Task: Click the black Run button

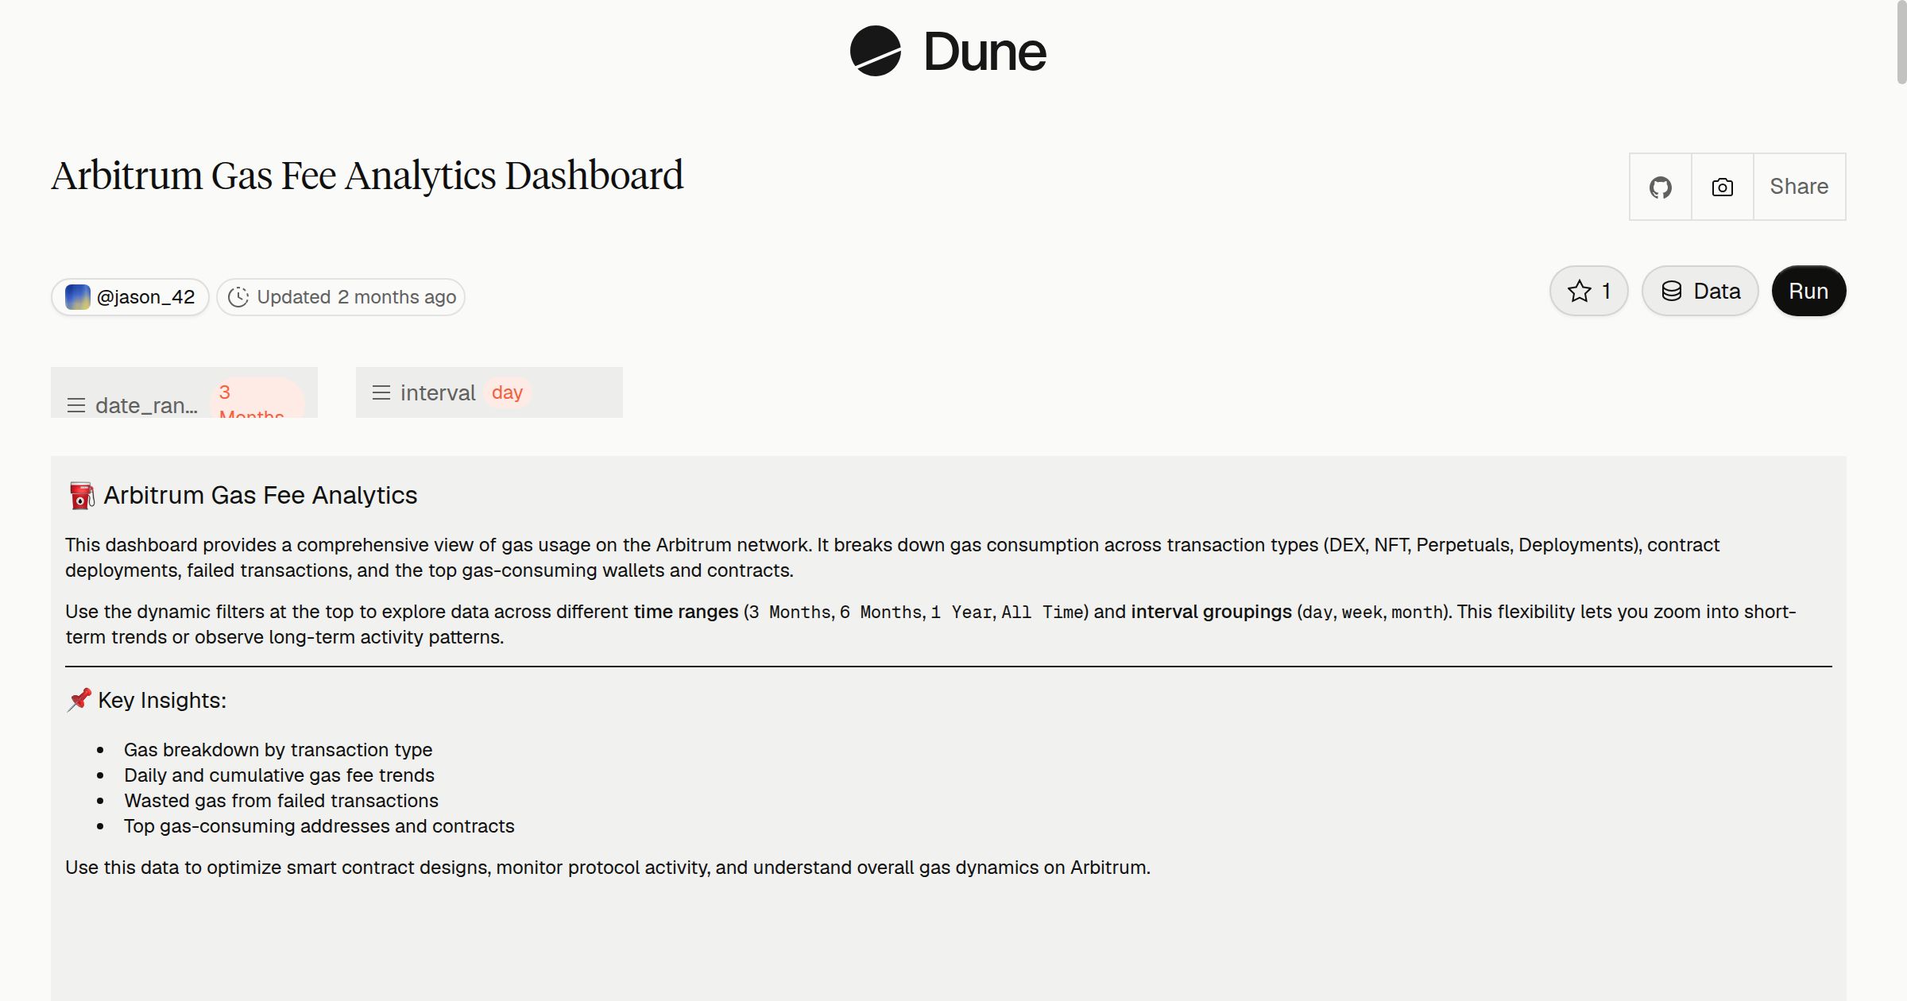Action: [x=1808, y=291]
